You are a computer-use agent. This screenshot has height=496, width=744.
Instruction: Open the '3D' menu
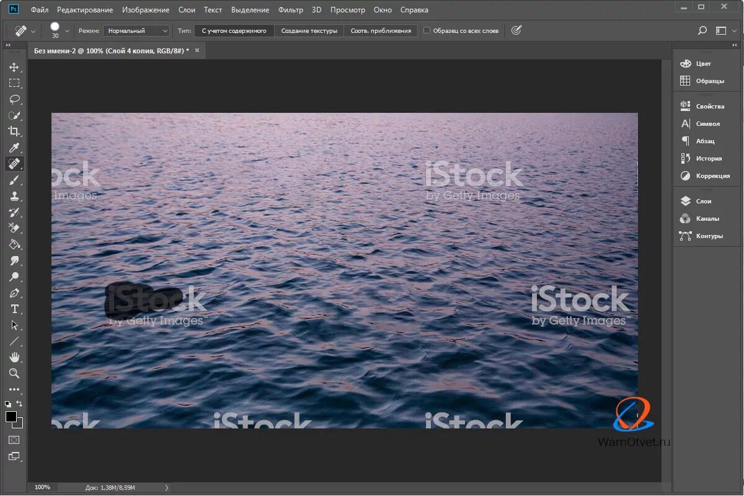[317, 10]
